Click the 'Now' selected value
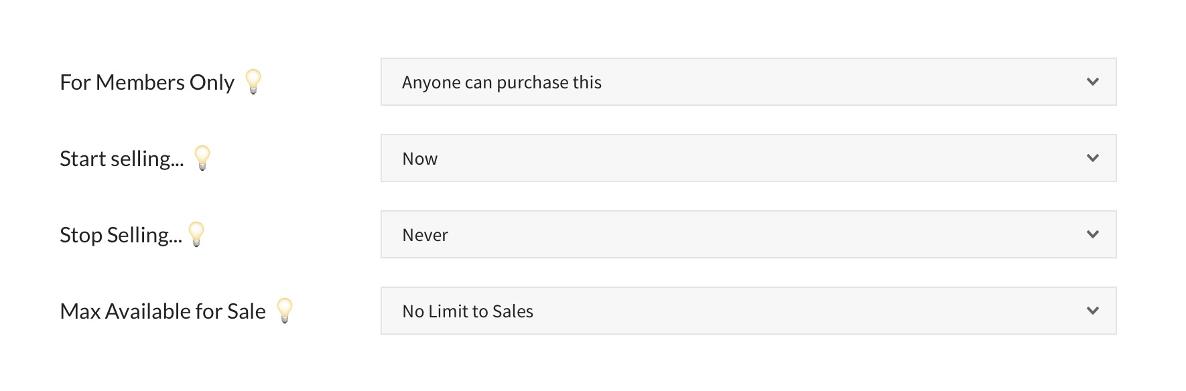 419,159
